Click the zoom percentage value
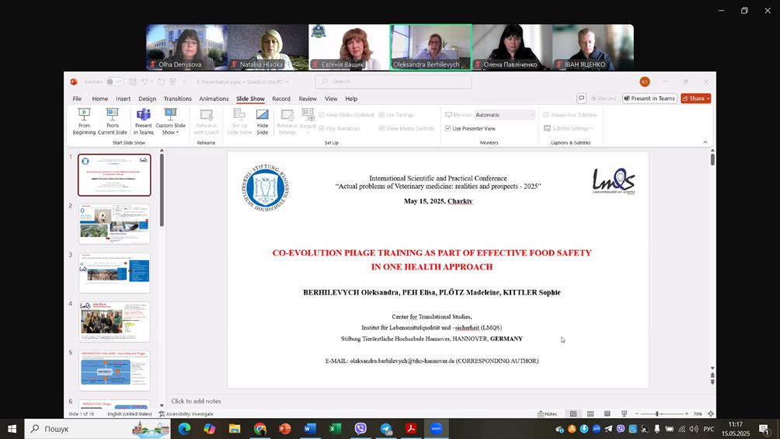The image size is (780, 439). pos(698,413)
